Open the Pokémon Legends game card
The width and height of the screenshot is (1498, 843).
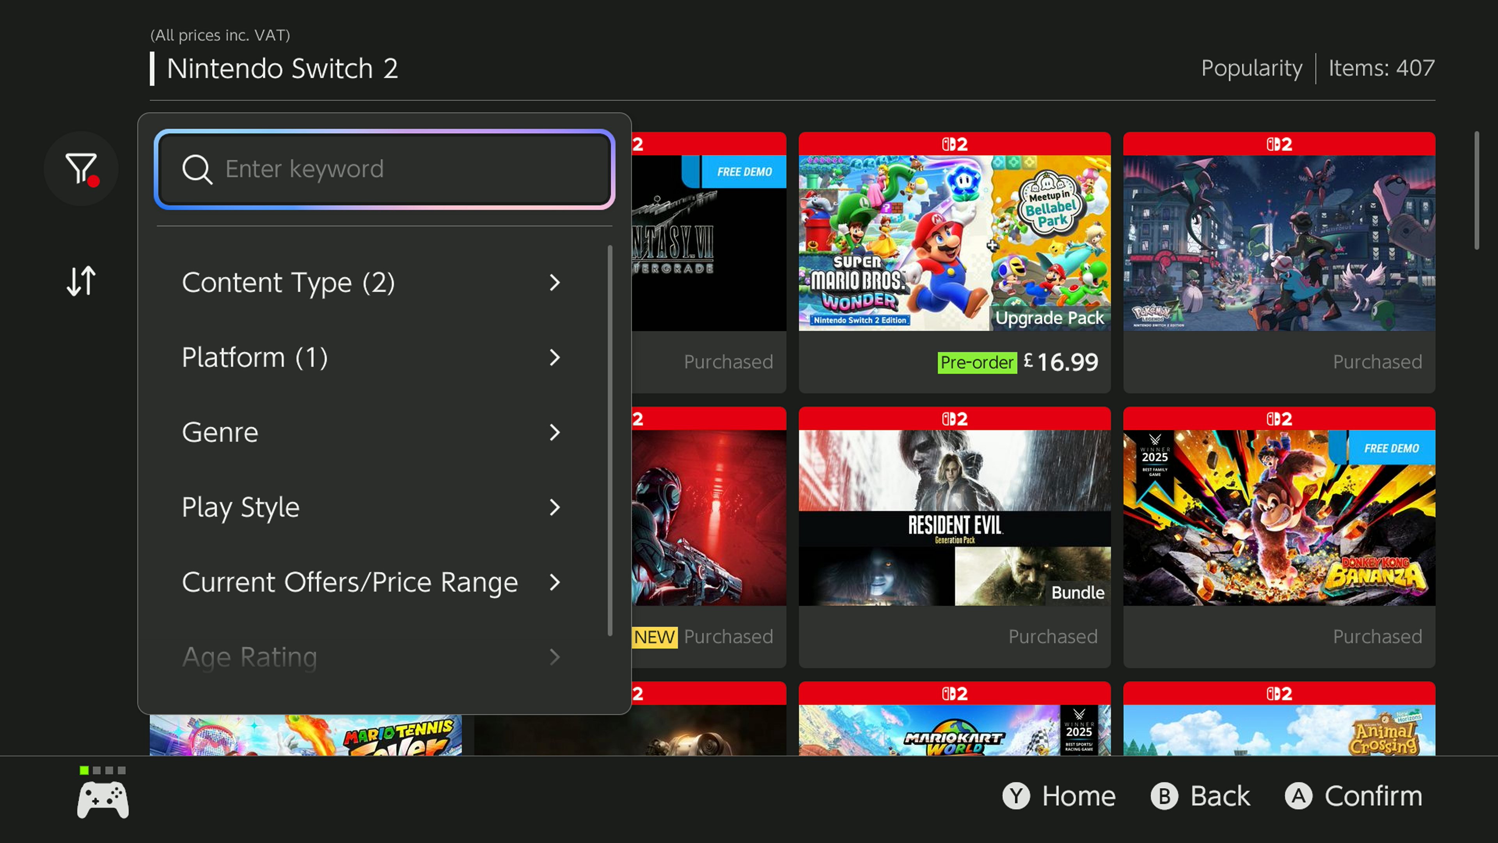(x=1279, y=262)
